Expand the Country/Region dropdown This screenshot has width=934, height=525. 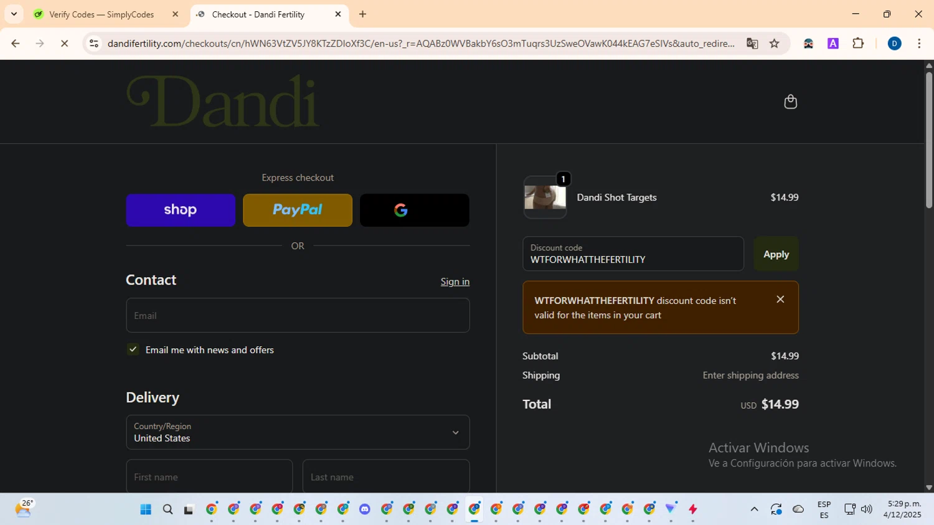tap(298, 432)
